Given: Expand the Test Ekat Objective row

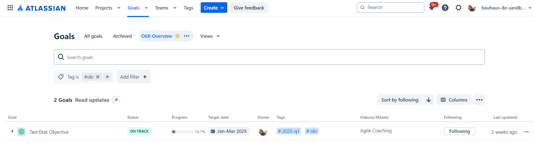Looking at the screenshot, I should 12,131.
